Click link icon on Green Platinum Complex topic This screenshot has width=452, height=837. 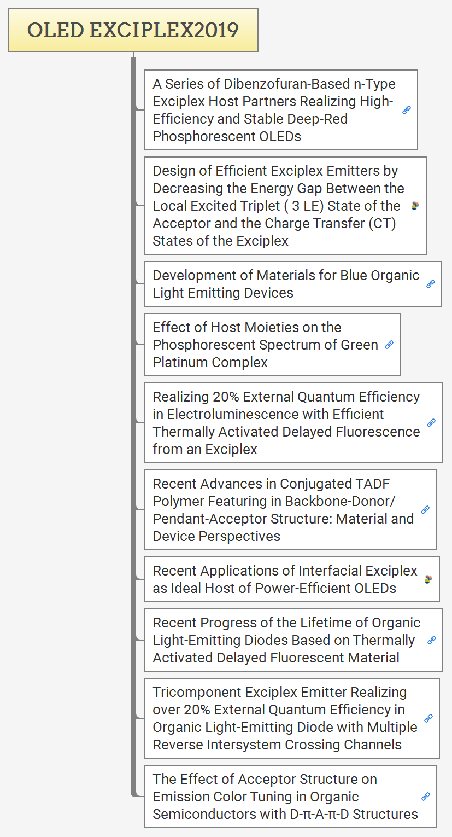tap(389, 345)
